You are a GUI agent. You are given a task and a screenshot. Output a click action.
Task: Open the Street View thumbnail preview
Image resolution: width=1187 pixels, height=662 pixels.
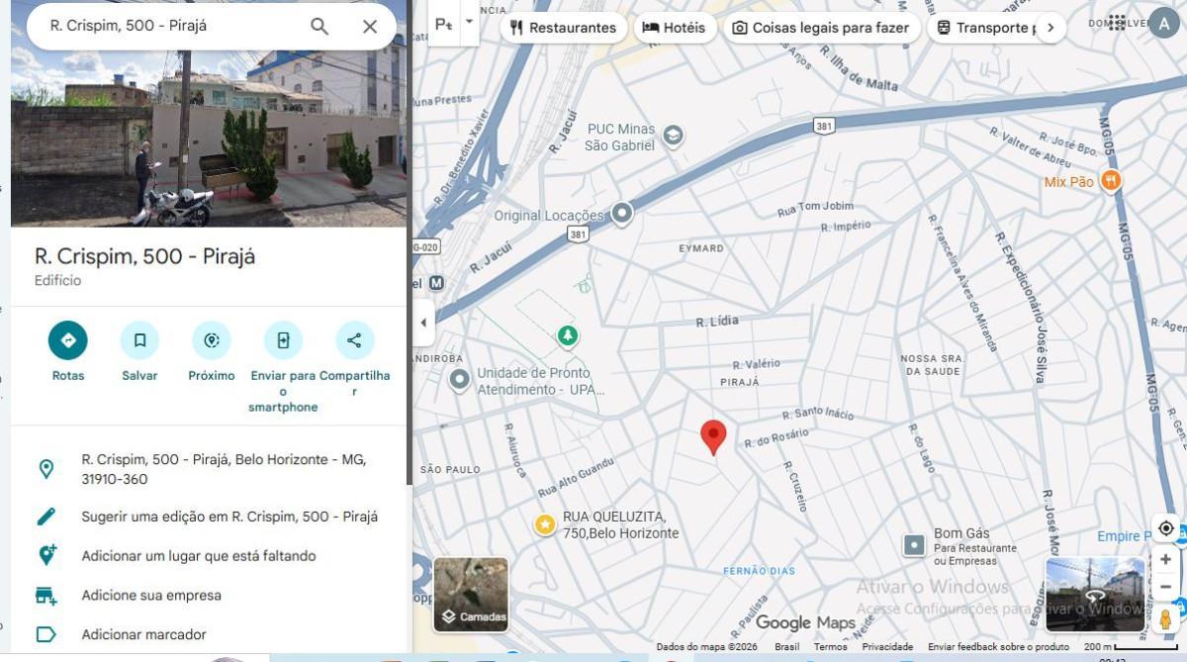(x=1095, y=594)
